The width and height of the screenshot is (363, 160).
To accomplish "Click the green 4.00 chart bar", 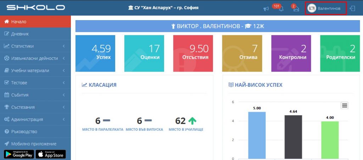I will 330,140.
